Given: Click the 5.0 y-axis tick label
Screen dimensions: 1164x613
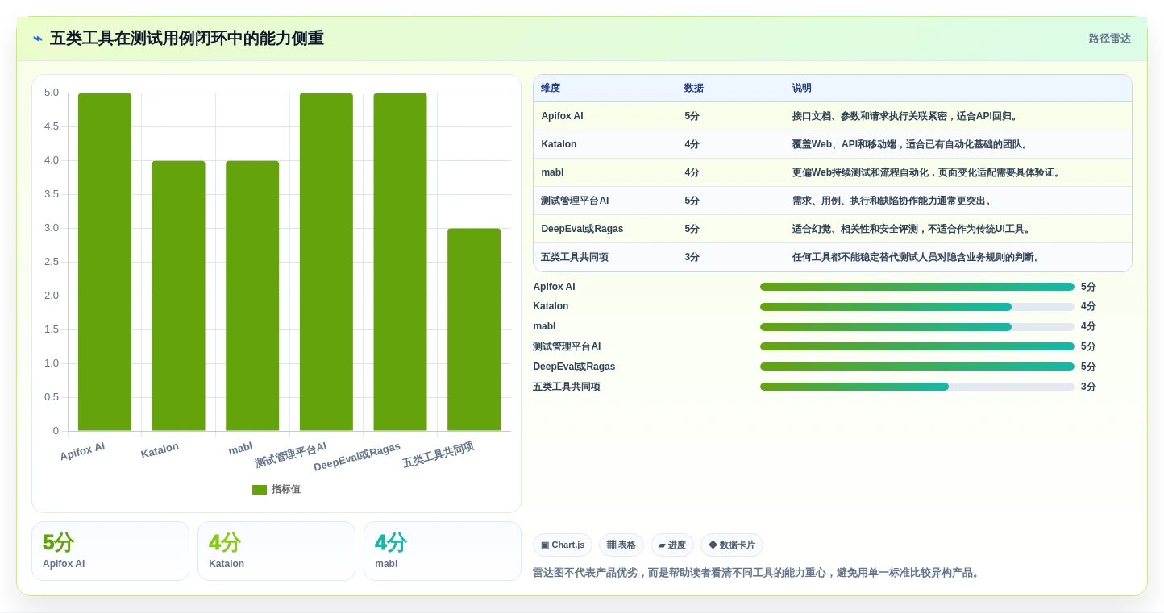Looking at the screenshot, I should tap(52, 93).
